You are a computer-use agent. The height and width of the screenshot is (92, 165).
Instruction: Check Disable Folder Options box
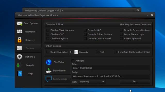pos(85,34)
